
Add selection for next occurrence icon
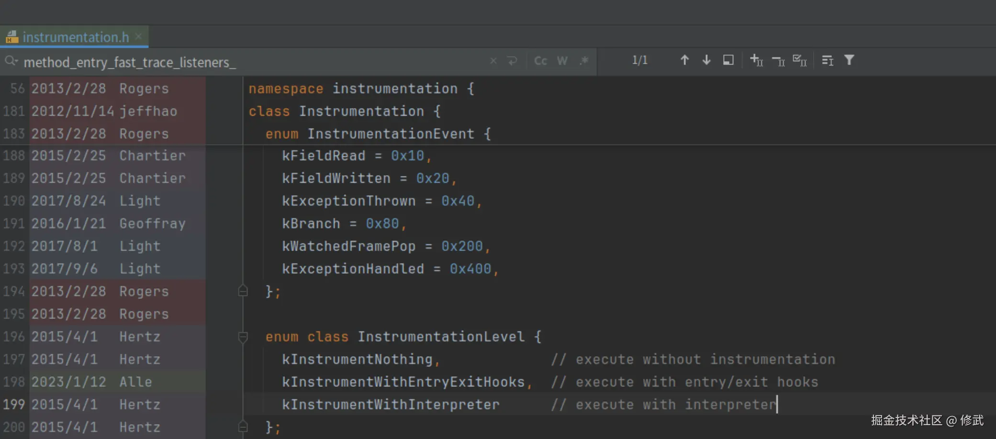click(756, 60)
